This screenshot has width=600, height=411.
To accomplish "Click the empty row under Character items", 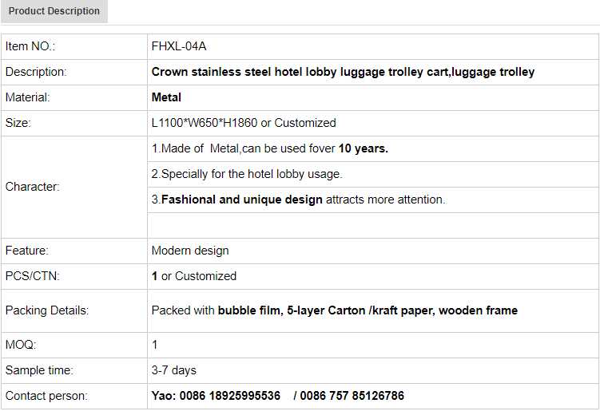I will pyautogui.click(x=372, y=225).
